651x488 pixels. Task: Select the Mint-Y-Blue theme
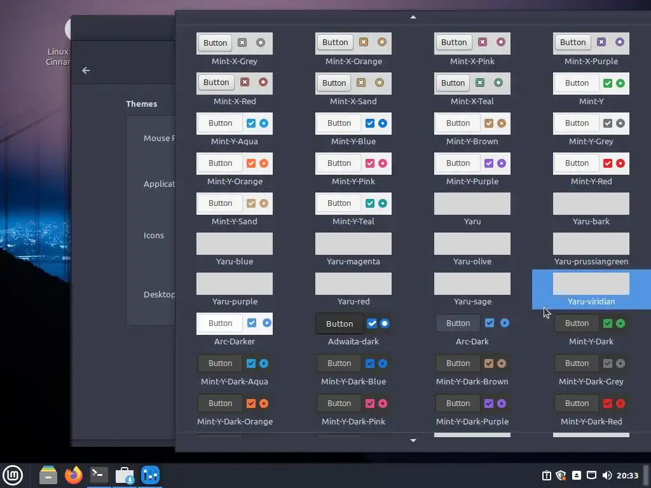[x=353, y=130]
